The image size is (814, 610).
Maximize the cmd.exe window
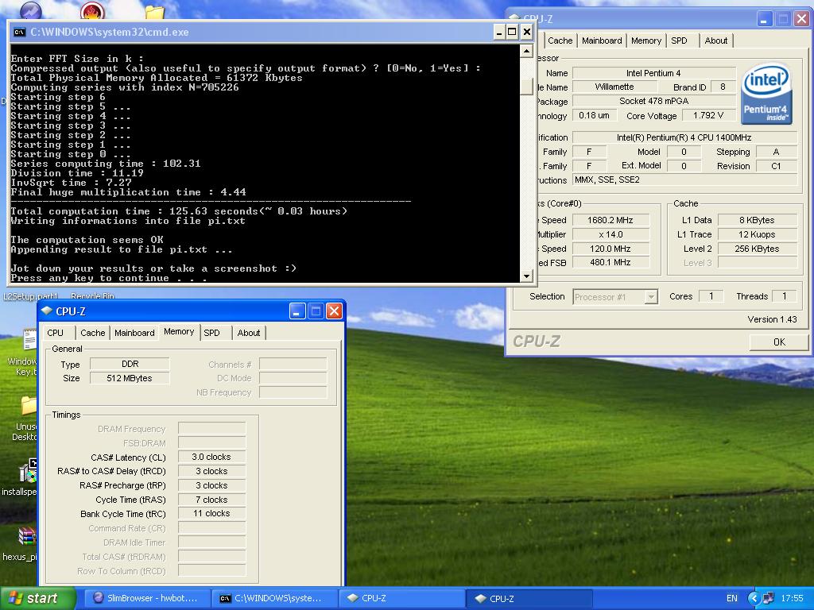pos(512,32)
